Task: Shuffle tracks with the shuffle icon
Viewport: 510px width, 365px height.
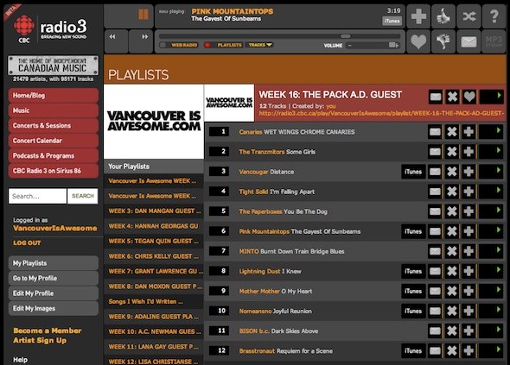Action: click(469, 16)
